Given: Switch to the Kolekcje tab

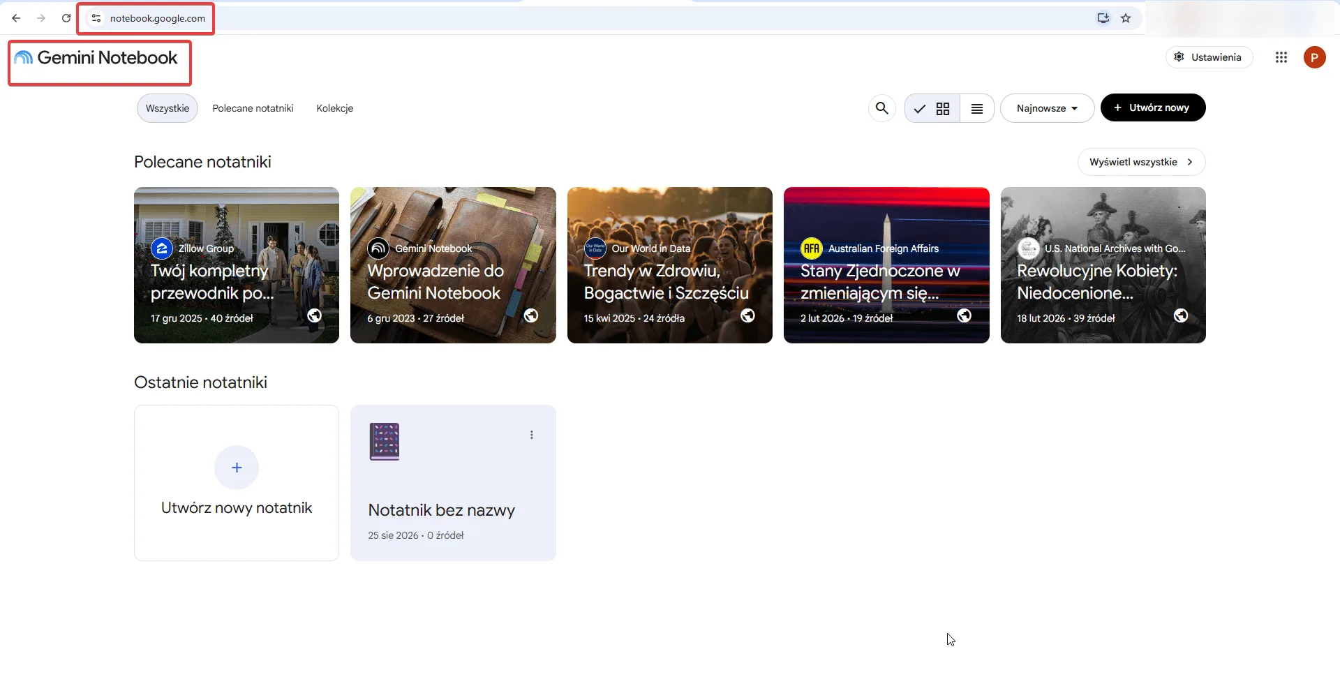Looking at the screenshot, I should point(335,108).
